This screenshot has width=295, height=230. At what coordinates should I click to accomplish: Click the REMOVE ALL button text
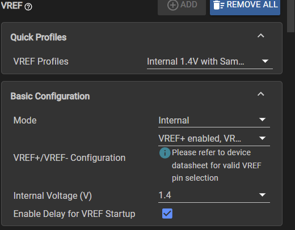[252, 5]
